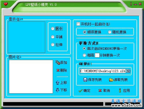Viewport: 144px width, 109px height.
Task: Open file browse icon beside list path
Action: [128, 71]
